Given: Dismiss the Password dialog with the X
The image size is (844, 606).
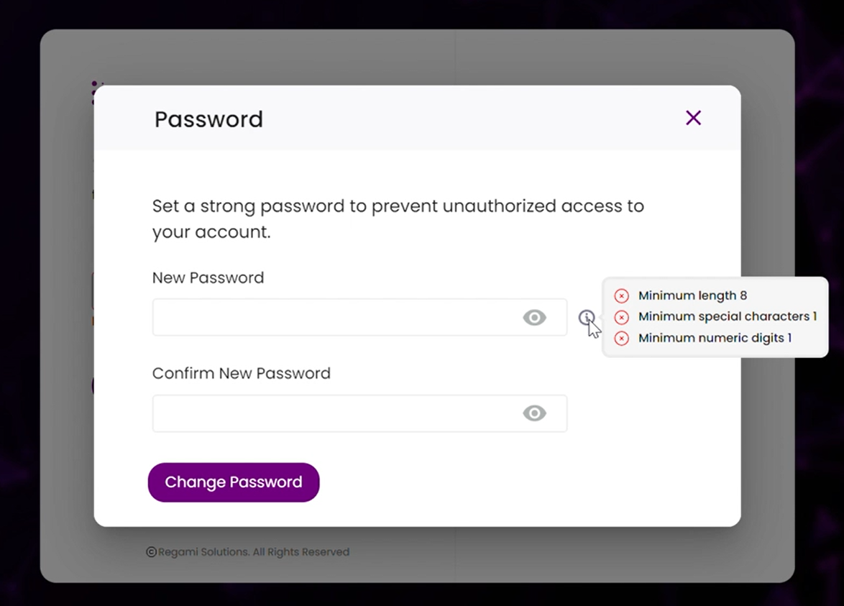Looking at the screenshot, I should (692, 117).
